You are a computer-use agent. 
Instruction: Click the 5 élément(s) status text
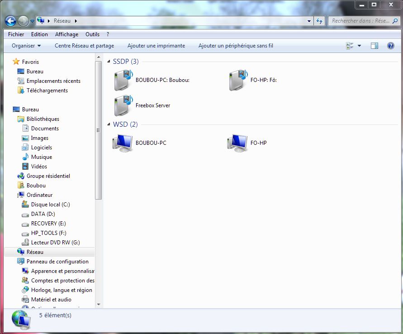pyautogui.click(x=55, y=315)
